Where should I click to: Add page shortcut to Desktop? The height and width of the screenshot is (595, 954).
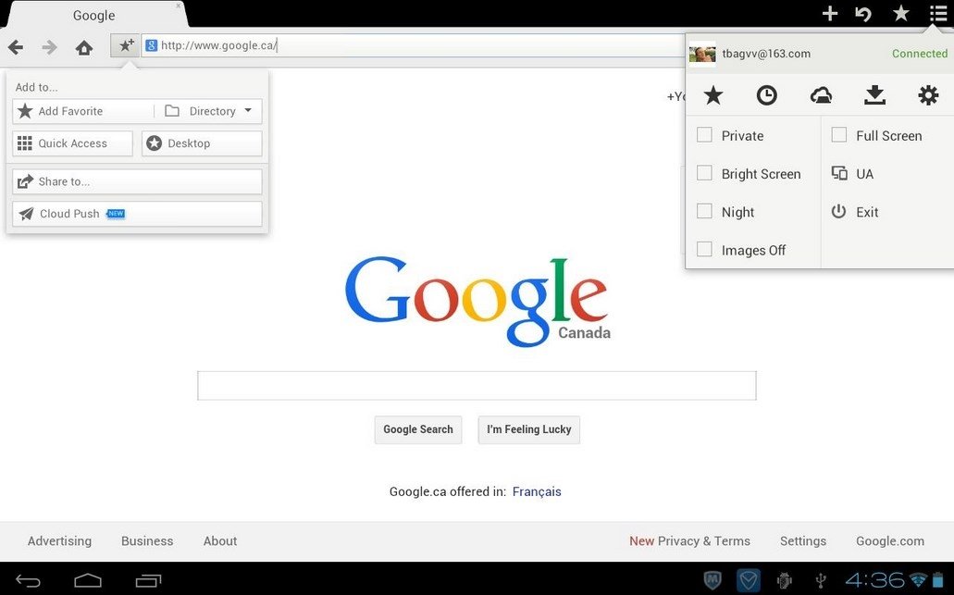(x=202, y=143)
